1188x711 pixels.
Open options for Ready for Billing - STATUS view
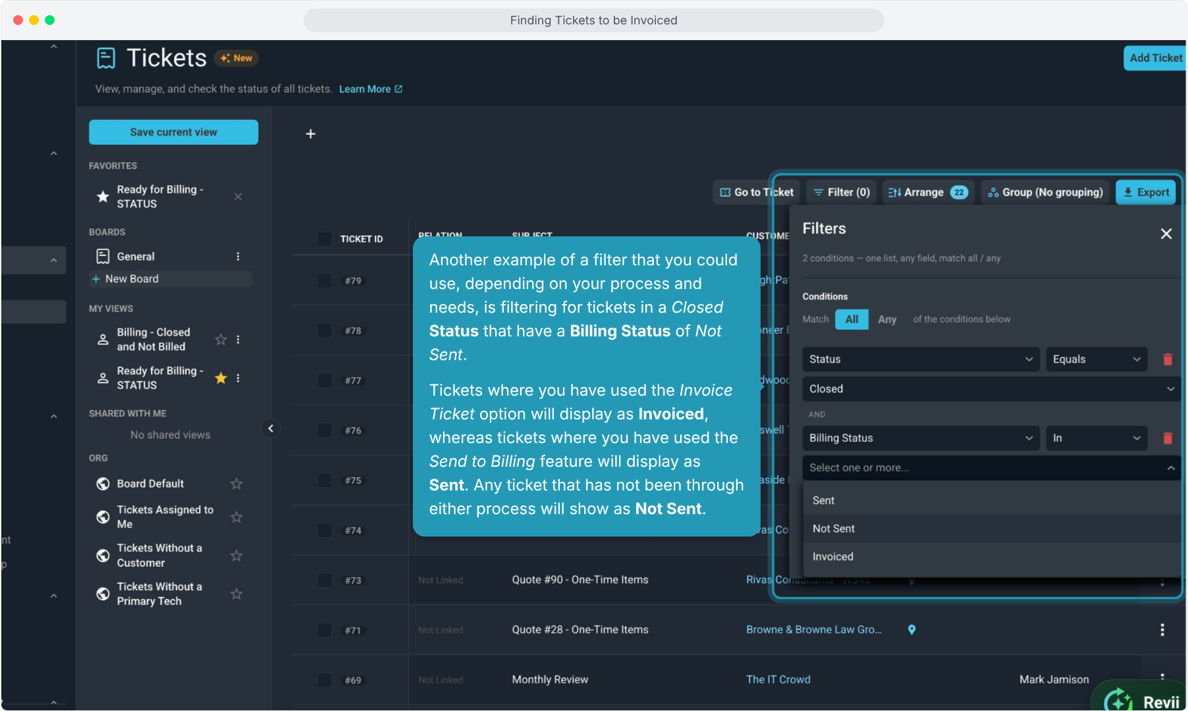(238, 378)
